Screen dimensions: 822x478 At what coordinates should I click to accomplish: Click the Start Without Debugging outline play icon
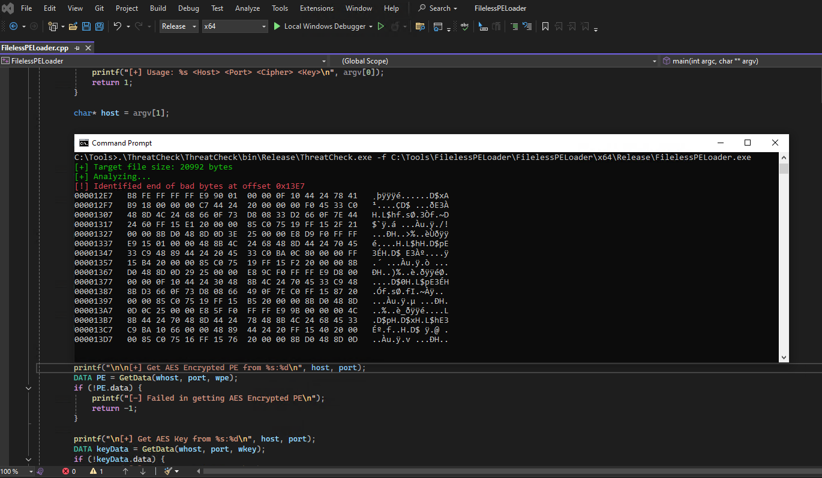(380, 26)
